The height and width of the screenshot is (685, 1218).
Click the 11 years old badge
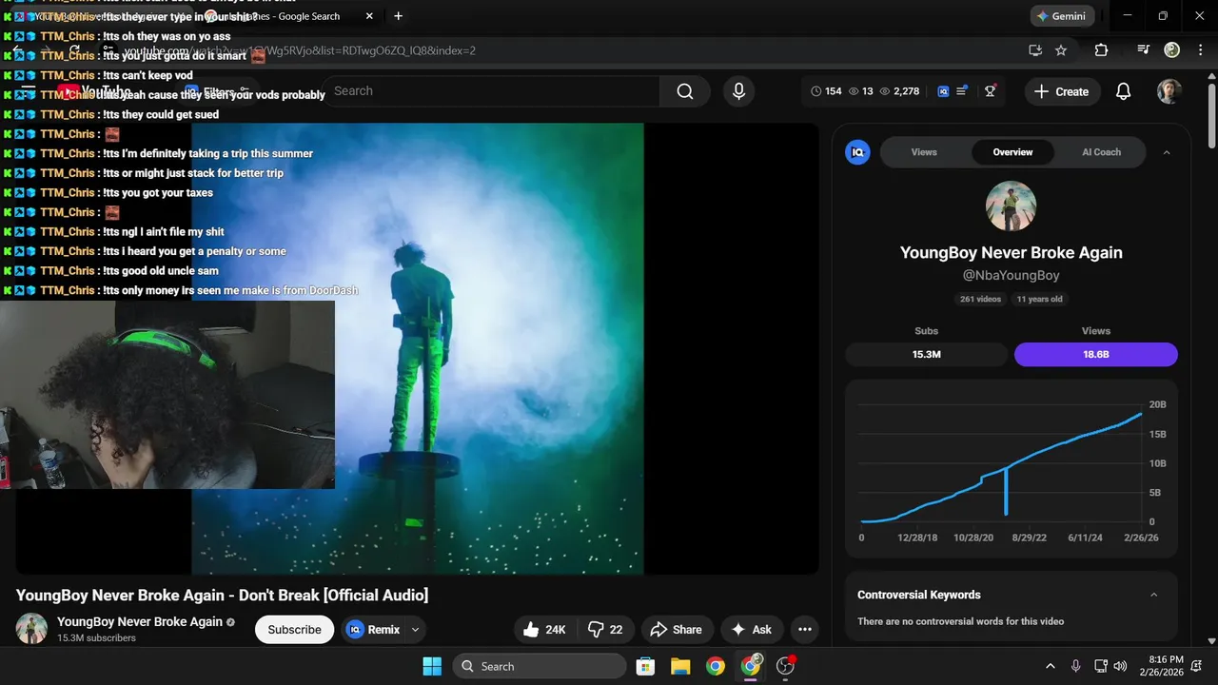pos(1039,299)
